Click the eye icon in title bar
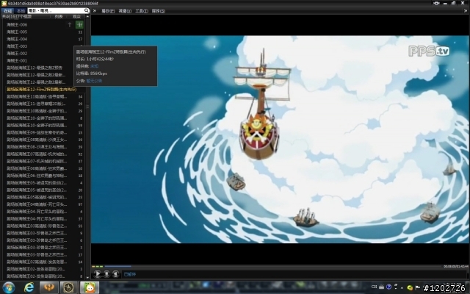 pyautogui.click(x=436, y=3)
